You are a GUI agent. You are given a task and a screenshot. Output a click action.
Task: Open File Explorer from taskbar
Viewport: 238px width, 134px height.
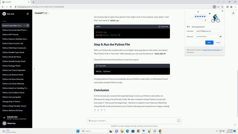click(x=122, y=131)
